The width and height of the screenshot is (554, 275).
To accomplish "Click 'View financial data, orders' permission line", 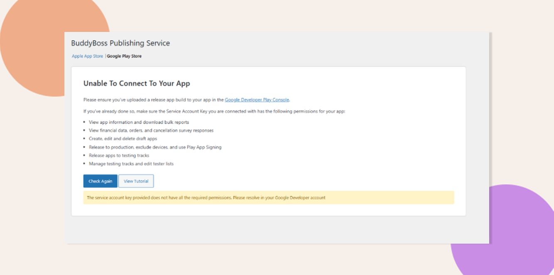I will point(151,131).
